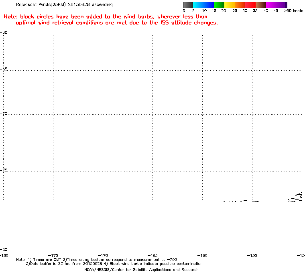The width and height of the screenshot is (305, 275).
Task: Click the '25' label under the color bar
Action: pyautogui.click(x=235, y=11)
